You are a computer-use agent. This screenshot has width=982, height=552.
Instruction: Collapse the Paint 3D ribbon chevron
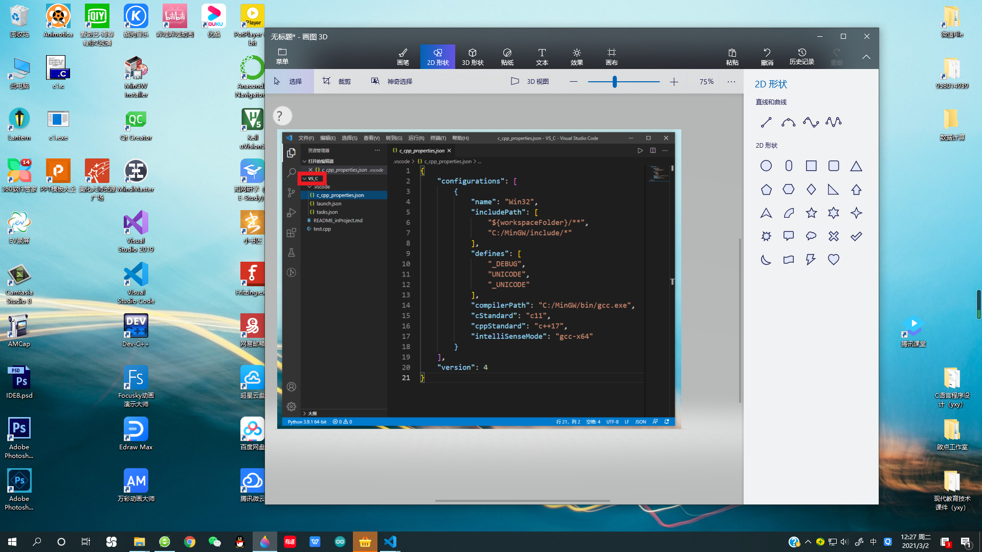coord(866,57)
